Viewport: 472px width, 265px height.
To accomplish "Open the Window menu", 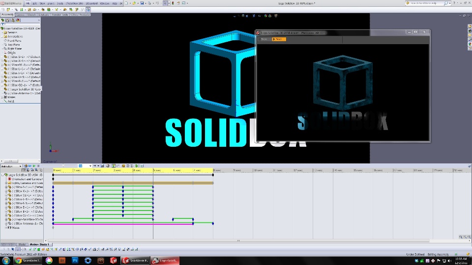I will point(104,3).
